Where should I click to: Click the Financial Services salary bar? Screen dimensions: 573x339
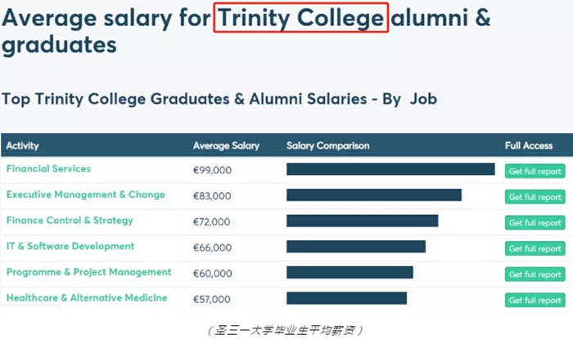pyautogui.click(x=390, y=169)
